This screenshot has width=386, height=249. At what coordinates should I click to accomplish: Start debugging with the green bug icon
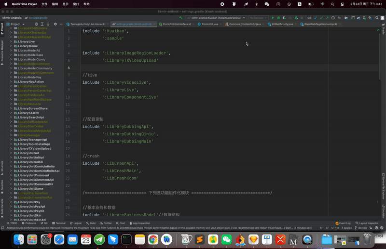coord(278,18)
